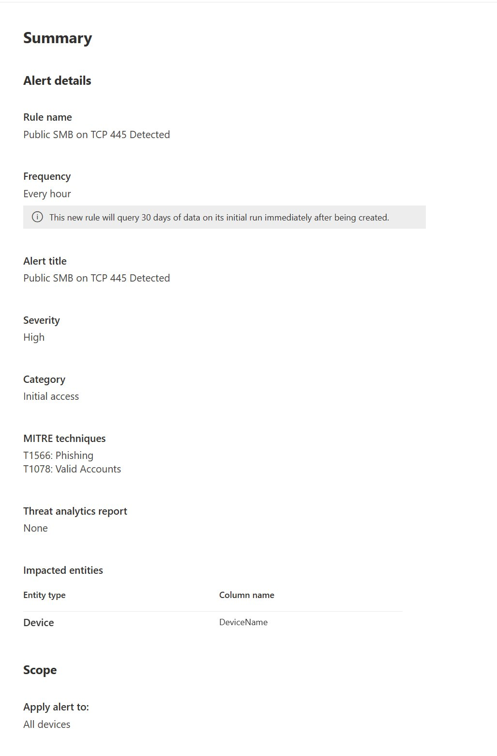Click the Entity type column header

click(45, 595)
